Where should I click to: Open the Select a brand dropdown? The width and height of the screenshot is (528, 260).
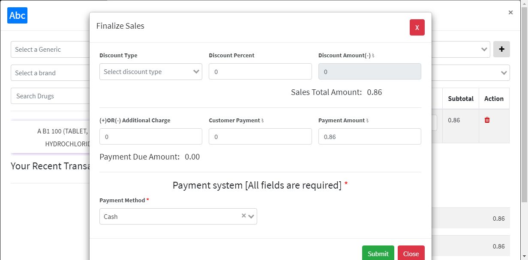point(50,73)
